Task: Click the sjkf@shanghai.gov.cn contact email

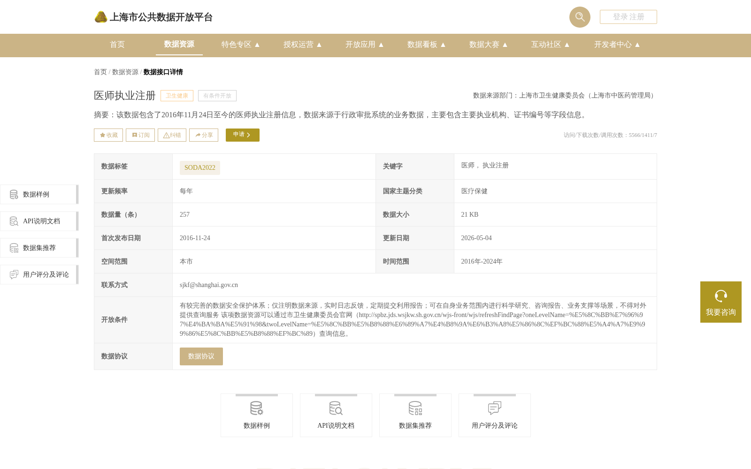Action: [209, 285]
